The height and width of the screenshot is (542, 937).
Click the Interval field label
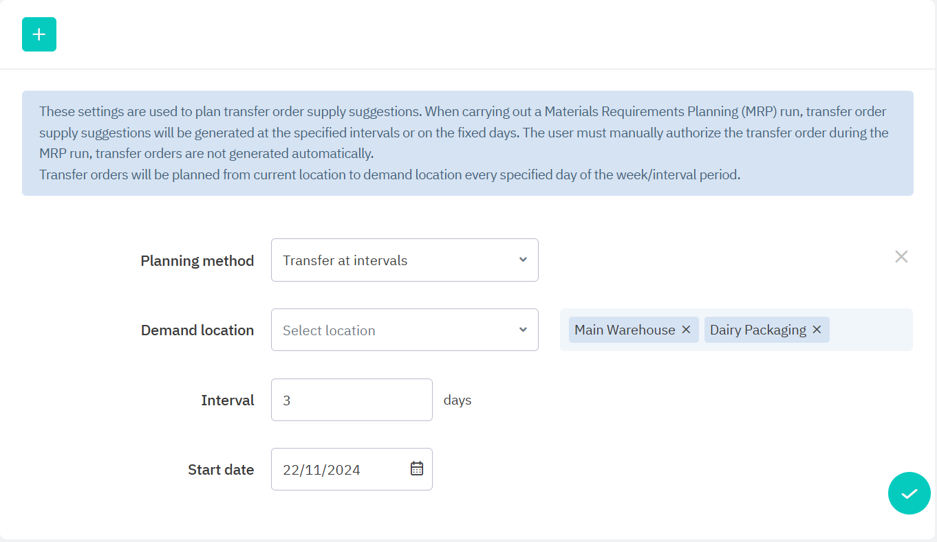click(228, 400)
